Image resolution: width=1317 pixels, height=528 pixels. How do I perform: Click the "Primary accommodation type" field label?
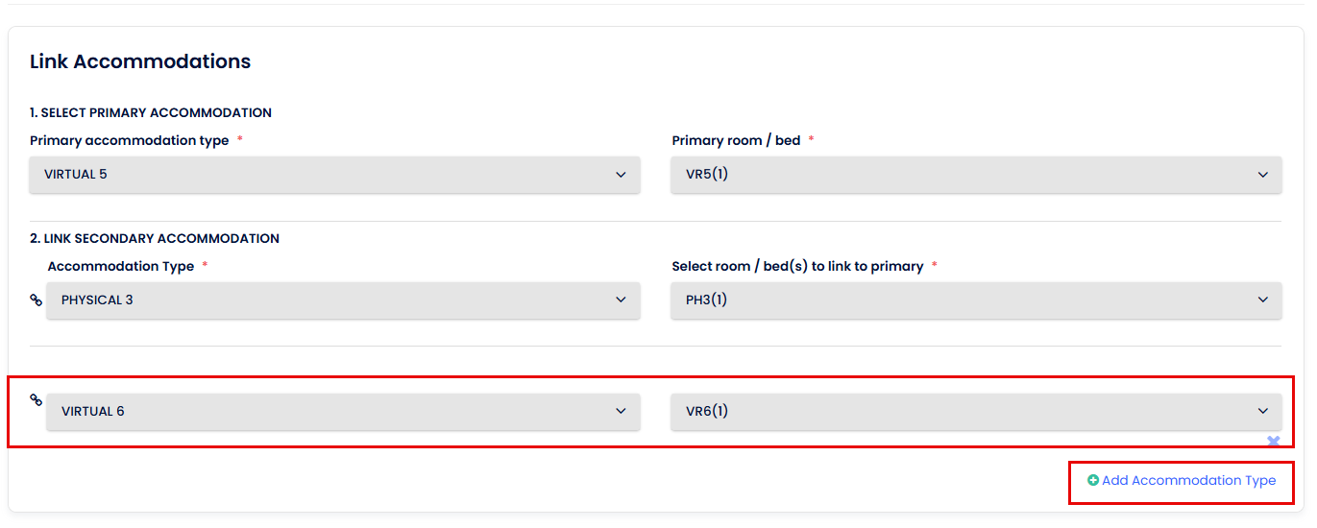click(130, 141)
